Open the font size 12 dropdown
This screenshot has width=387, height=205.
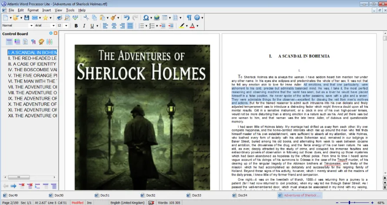point(66,26)
